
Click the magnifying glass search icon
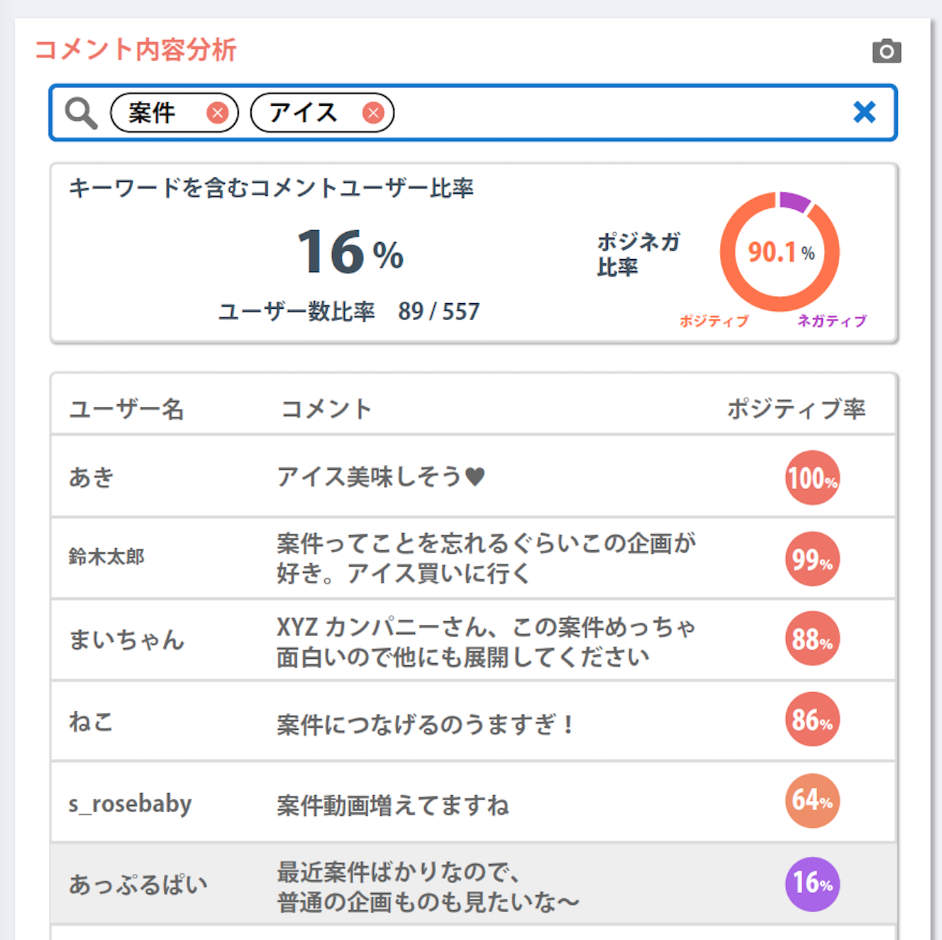80,112
